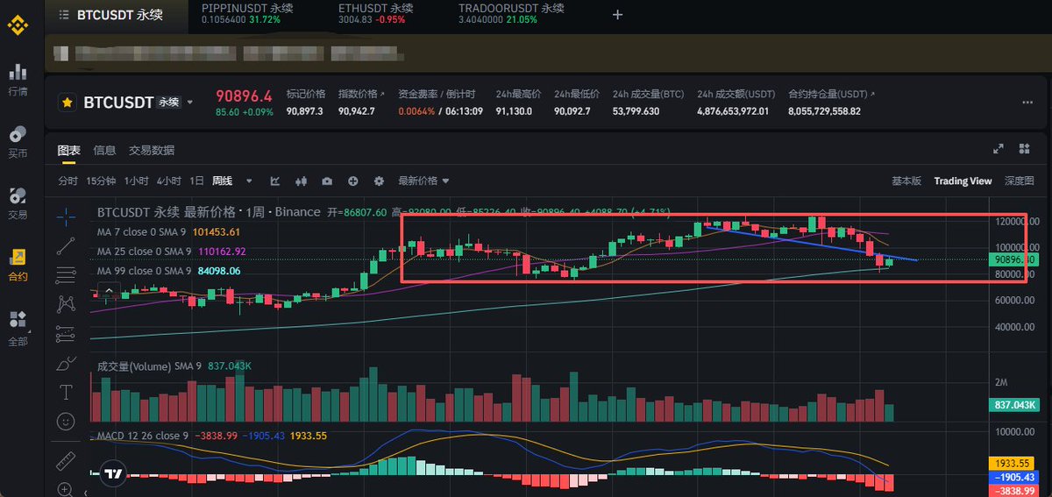Add a new symbol tab with plus

point(617,15)
